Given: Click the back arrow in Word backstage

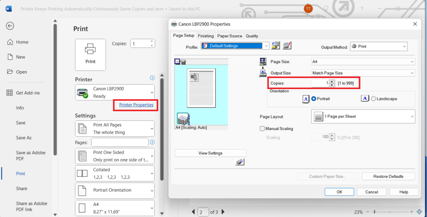Looking at the screenshot, I should (10, 26).
